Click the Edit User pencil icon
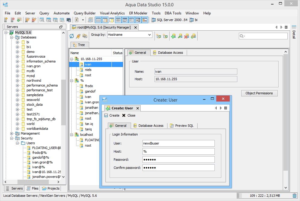The image size is (300, 201). tap(180, 36)
